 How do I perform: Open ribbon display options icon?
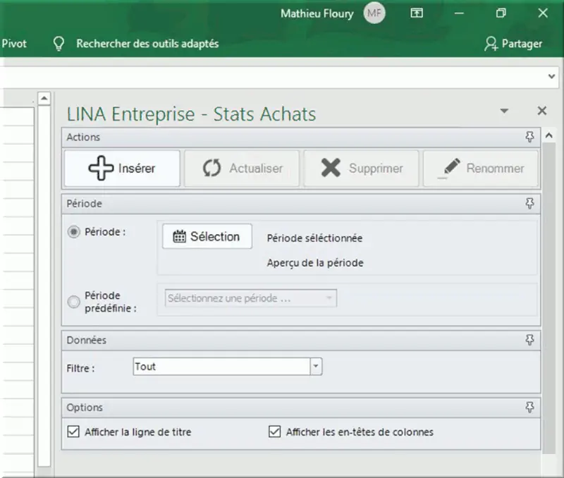pos(417,13)
